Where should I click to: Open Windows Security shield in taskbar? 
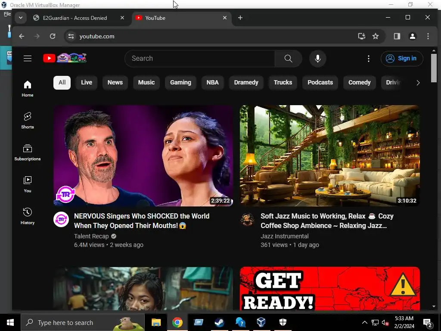[x=283, y=322]
